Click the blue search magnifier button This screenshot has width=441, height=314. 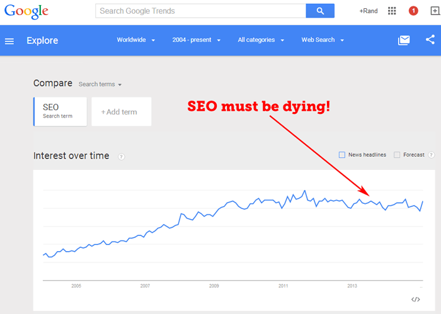tap(320, 11)
